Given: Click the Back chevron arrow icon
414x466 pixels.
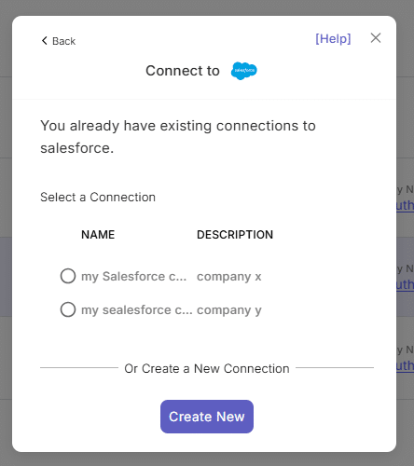Looking at the screenshot, I should pos(45,41).
